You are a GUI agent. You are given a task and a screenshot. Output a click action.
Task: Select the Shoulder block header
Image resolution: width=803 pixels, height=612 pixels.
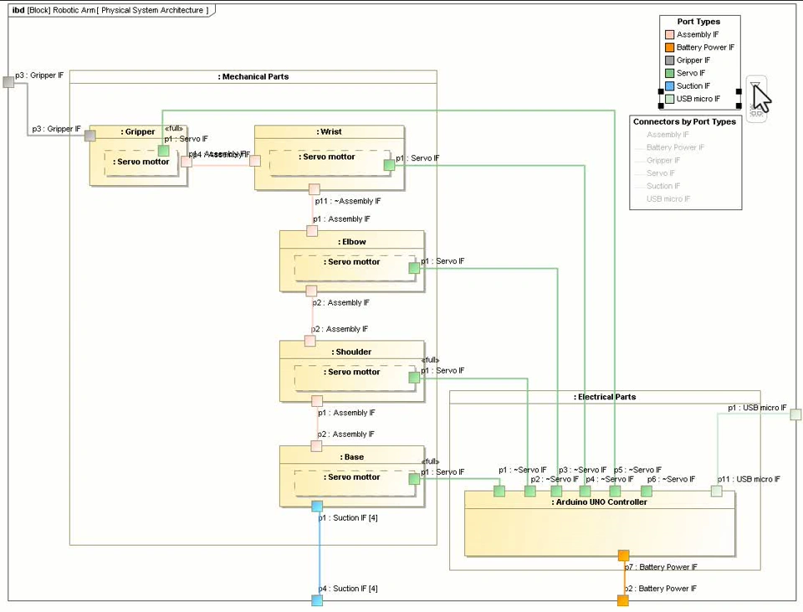(x=352, y=352)
